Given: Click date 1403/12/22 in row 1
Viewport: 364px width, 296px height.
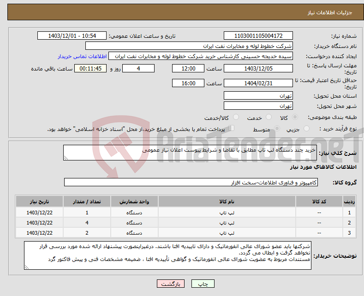Looking at the screenshot, I should (40, 213).
